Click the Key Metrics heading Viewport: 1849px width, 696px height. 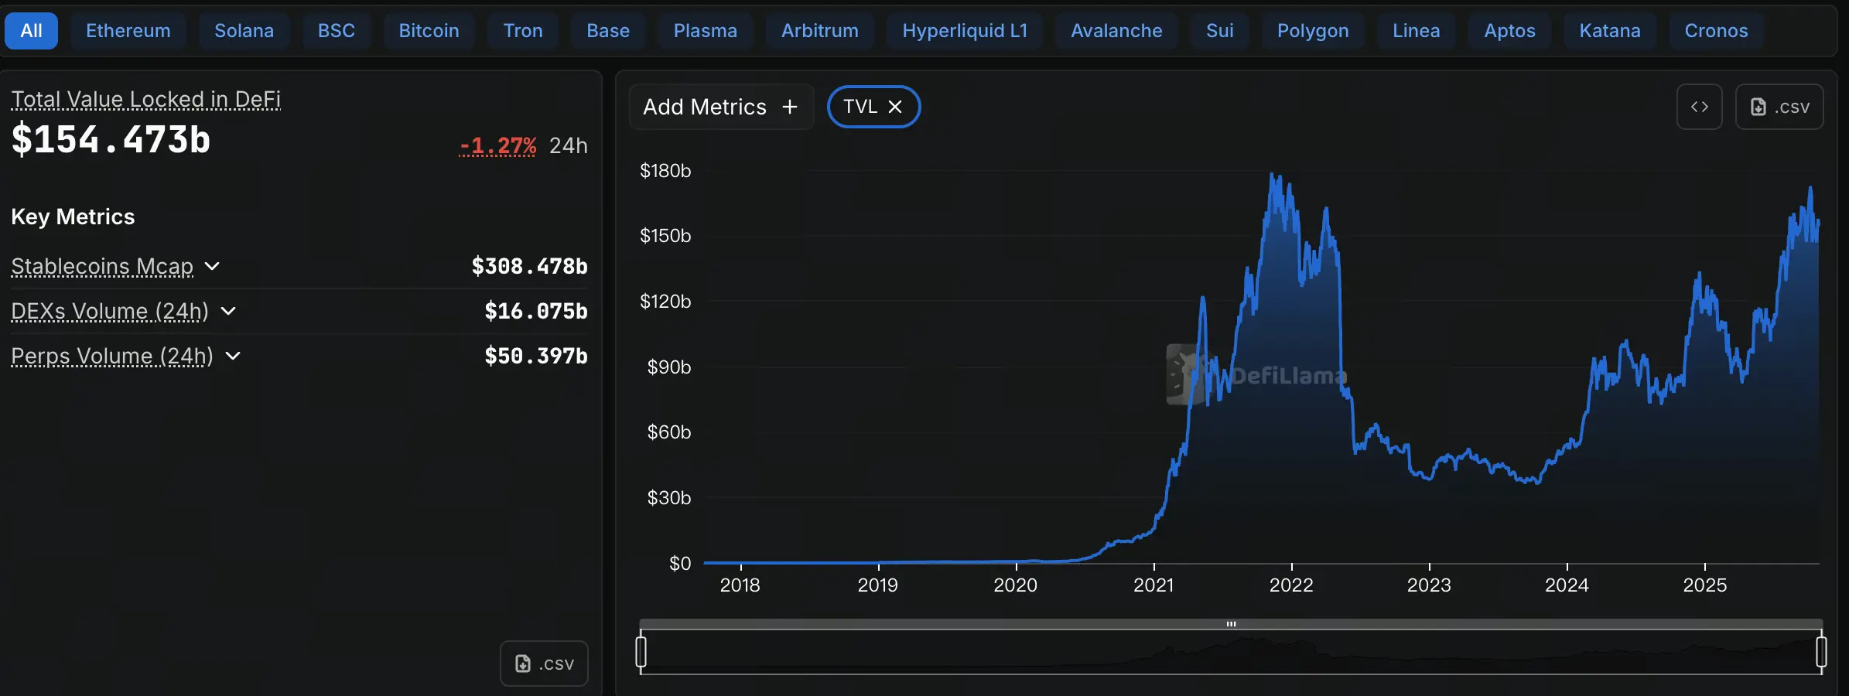pyautogui.click(x=73, y=217)
